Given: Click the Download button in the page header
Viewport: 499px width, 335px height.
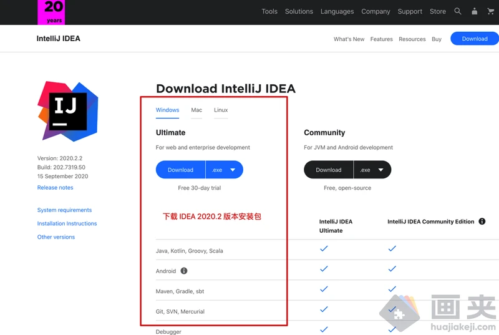Looking at the screenshot, I should coord(475,39).
